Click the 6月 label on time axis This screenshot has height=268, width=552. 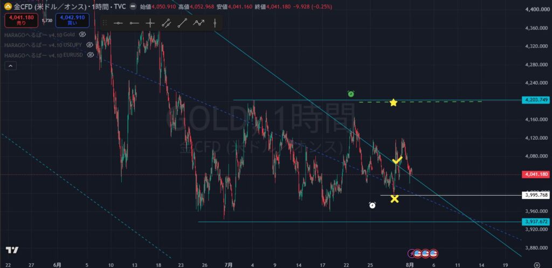point(58,265)
